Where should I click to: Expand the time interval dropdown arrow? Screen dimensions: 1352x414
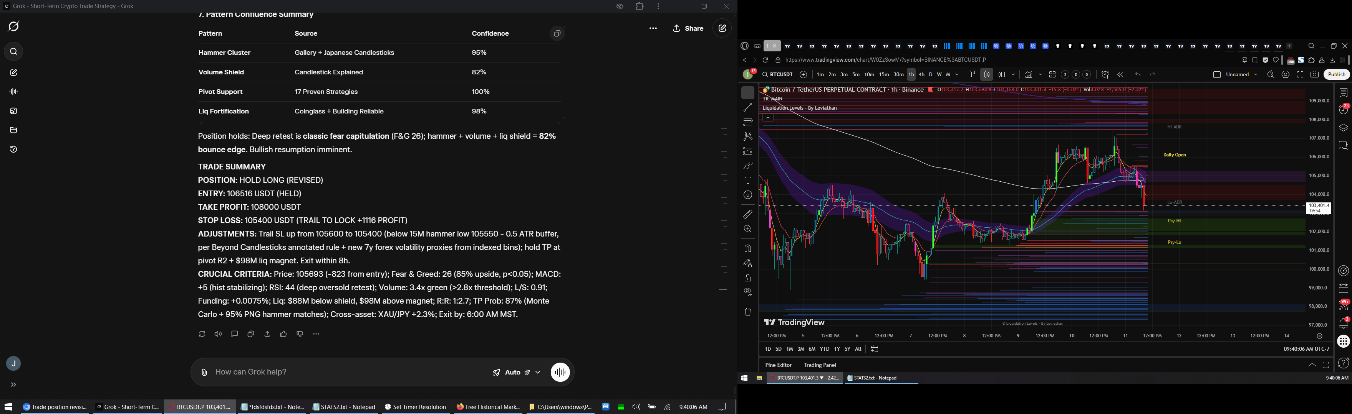[x=957, y=75]
